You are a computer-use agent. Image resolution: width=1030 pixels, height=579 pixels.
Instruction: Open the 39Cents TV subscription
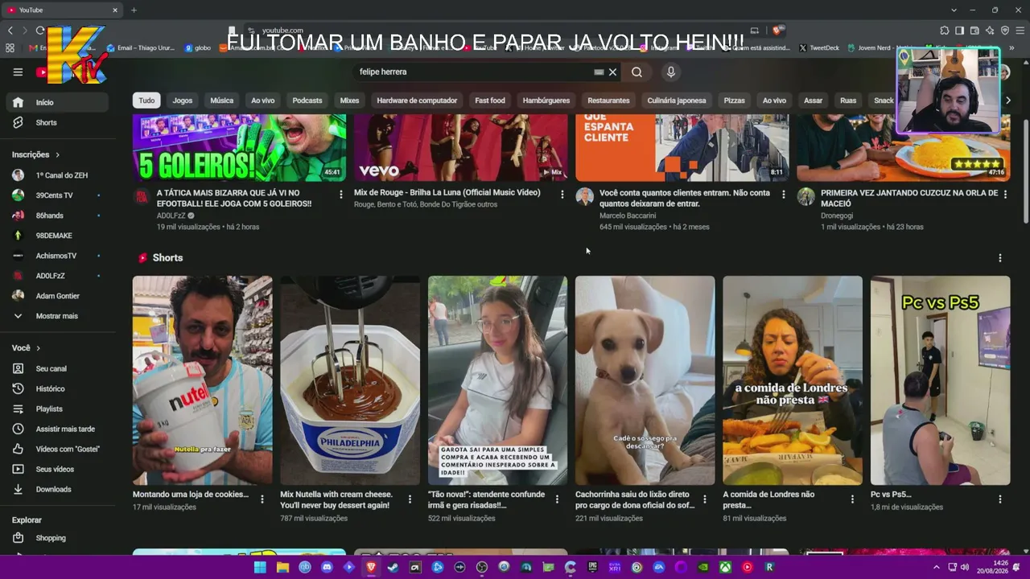click(56, 195)
